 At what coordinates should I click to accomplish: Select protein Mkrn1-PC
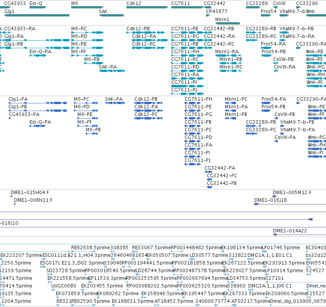tap(230, 103)
